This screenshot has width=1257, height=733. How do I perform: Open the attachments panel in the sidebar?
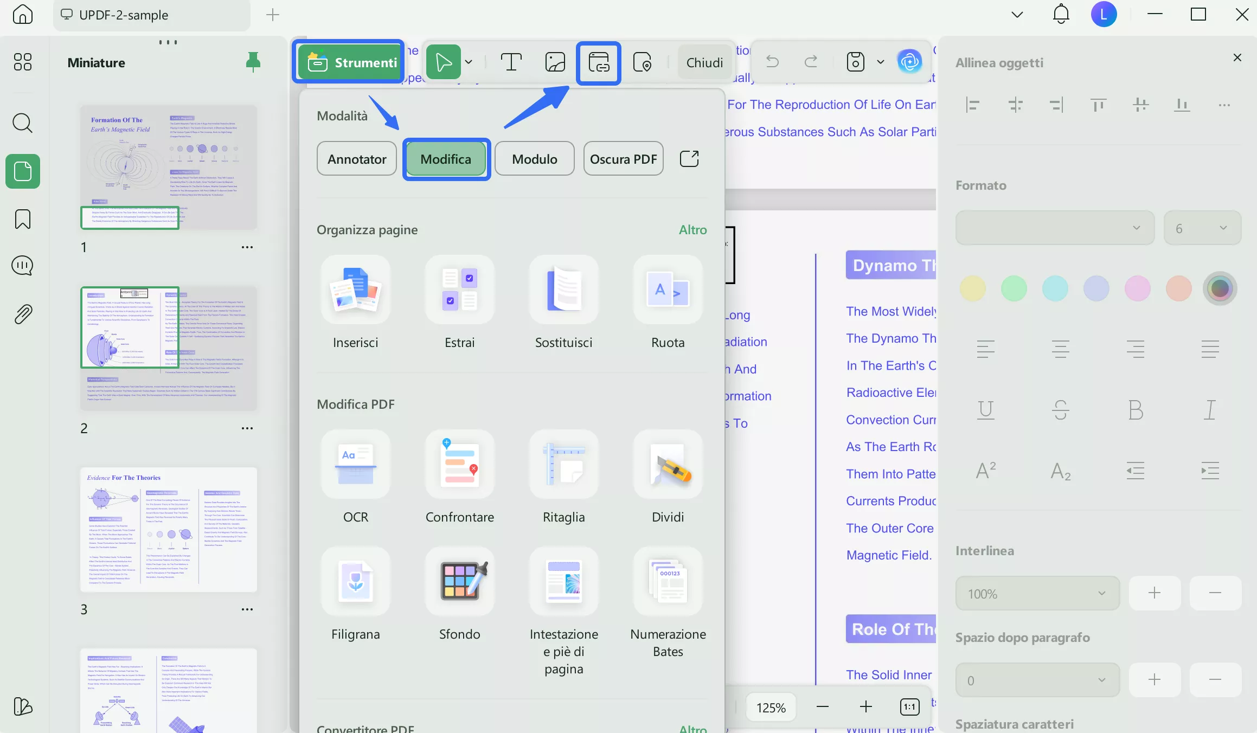[22, 314]
